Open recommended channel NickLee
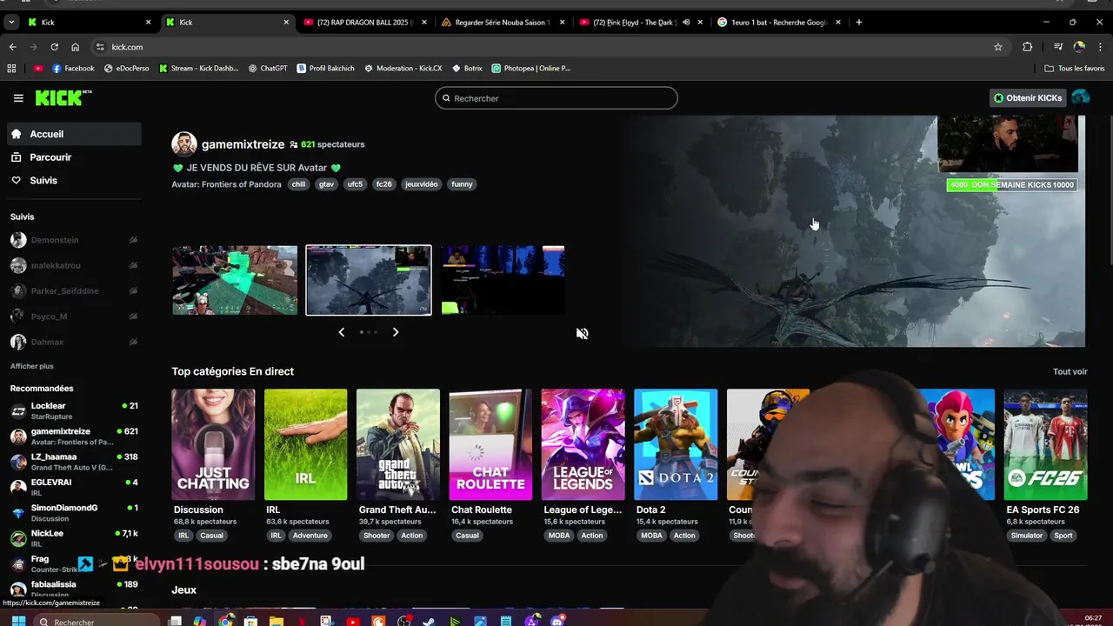 (74, 537)
